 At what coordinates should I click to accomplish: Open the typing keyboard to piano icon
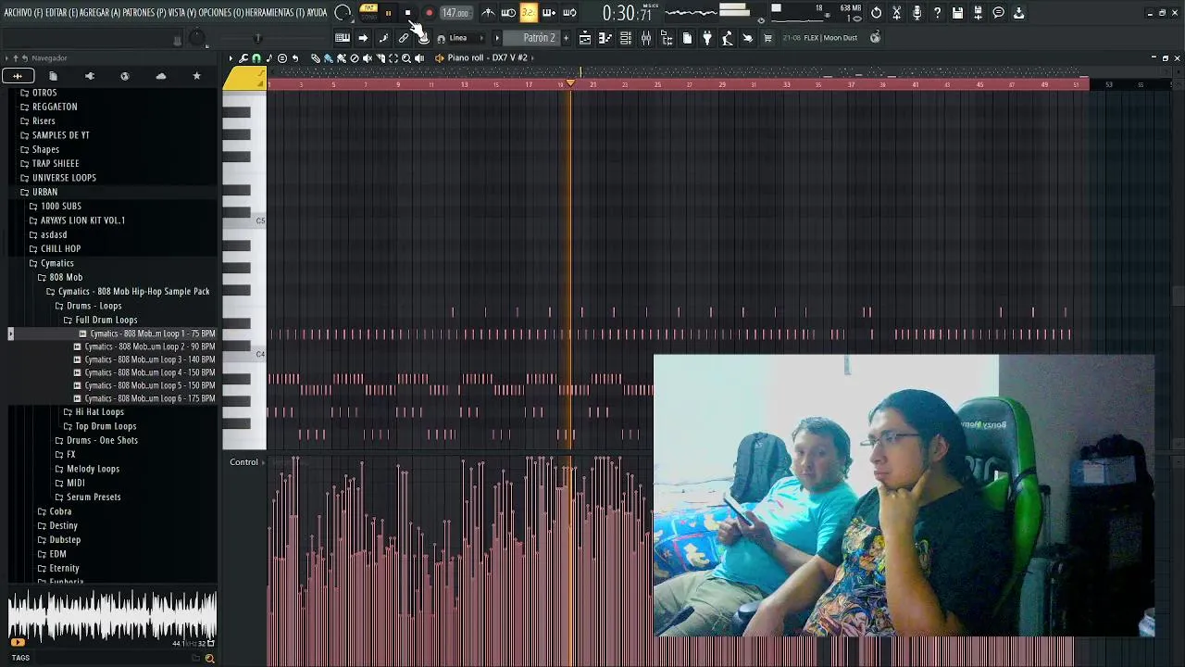click(343, 38)
